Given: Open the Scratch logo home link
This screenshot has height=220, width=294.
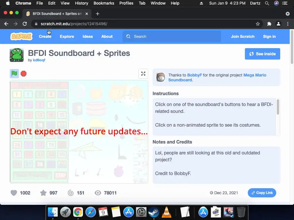Looking at the screenshot, I should 21,36.
